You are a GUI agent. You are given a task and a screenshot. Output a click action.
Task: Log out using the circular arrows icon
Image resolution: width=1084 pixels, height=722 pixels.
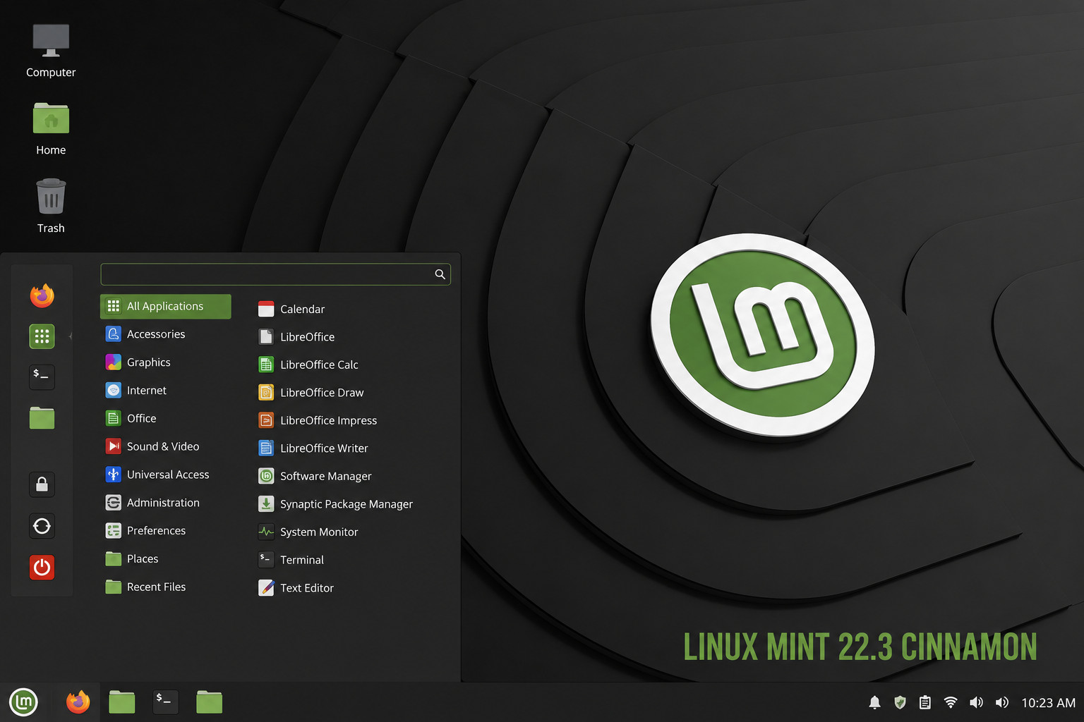[42, 526]
